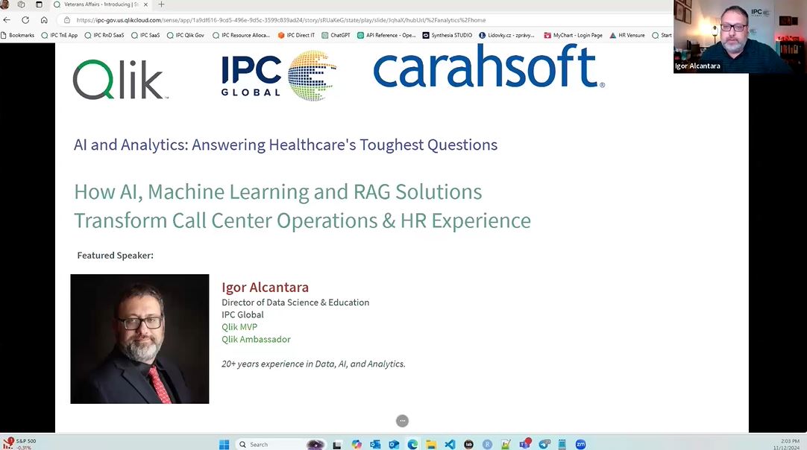Open the IPC Resource Alloca... bookmark
The height and width of the screenshot is (450, 807).
242,35
